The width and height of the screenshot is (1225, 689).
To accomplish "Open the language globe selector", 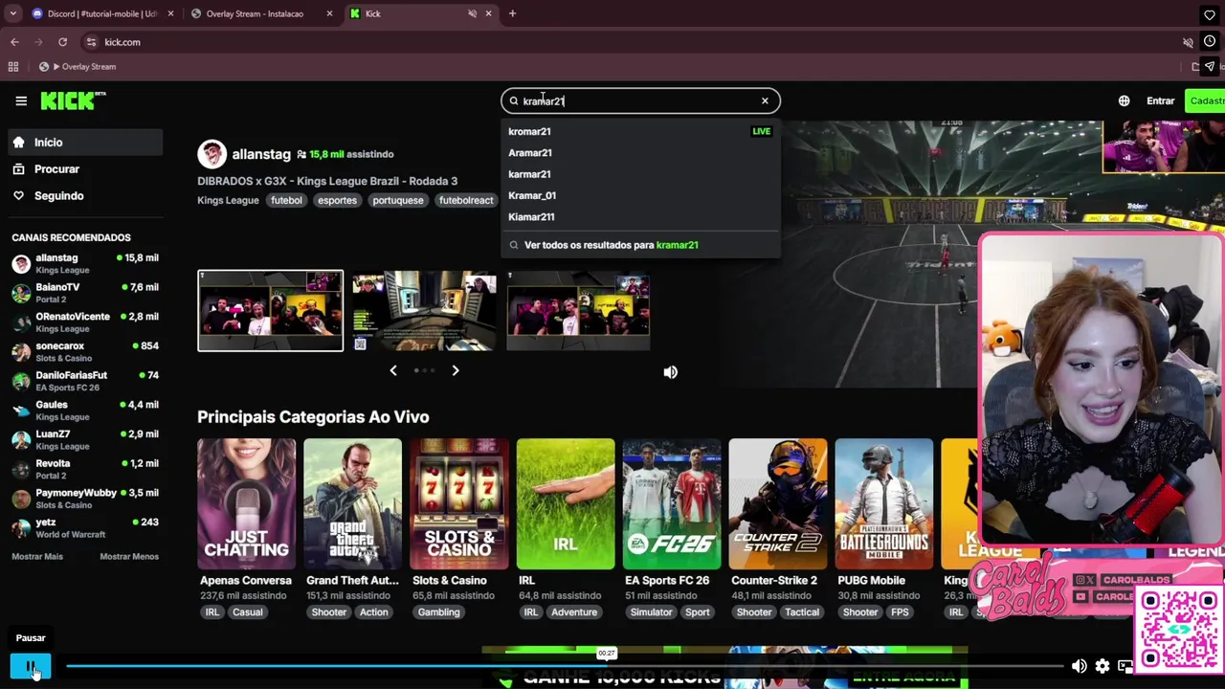I will tap(1124, 100).
